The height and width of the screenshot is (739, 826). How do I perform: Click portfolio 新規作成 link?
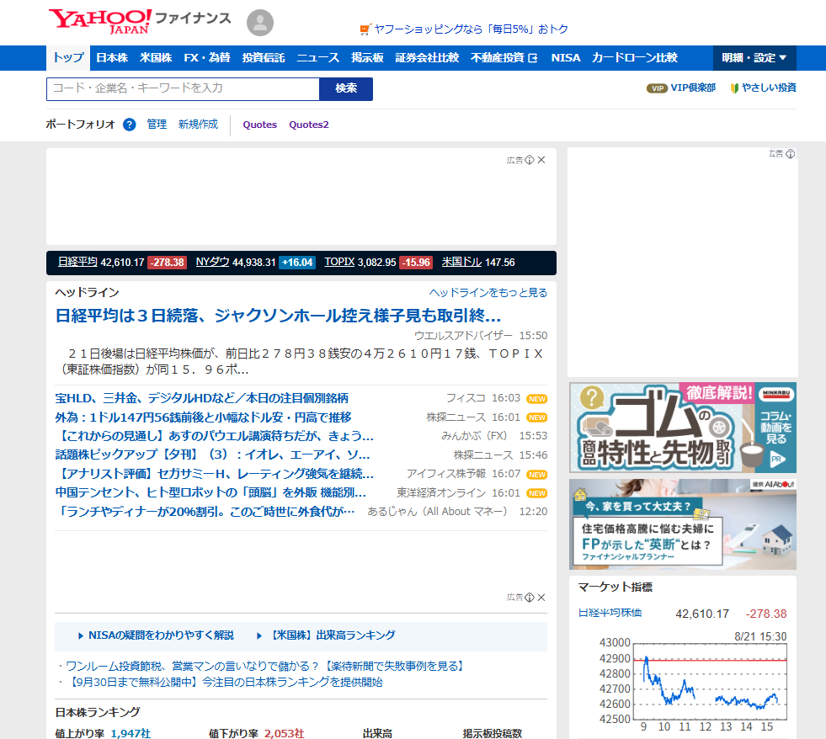198,125
